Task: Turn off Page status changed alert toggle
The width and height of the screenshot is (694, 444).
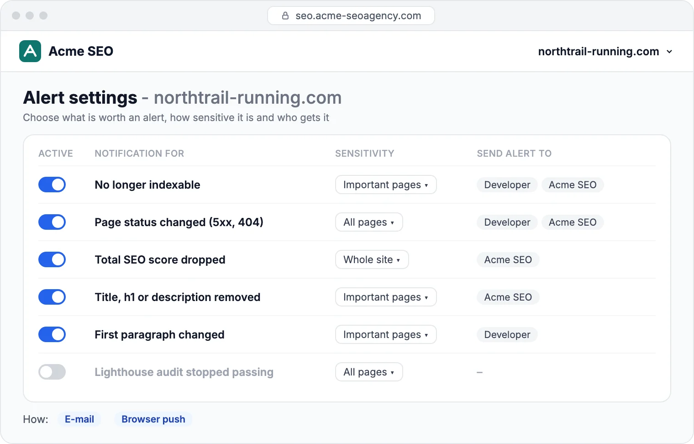Action: (x=52, y=222)
